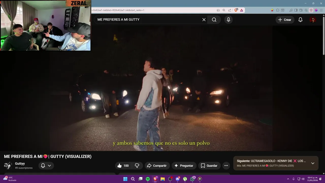This screenshot has height=183, width=325.
Task: Open Guttyy channel avatar
Action: pyautogui.click(x=8, y=166)
